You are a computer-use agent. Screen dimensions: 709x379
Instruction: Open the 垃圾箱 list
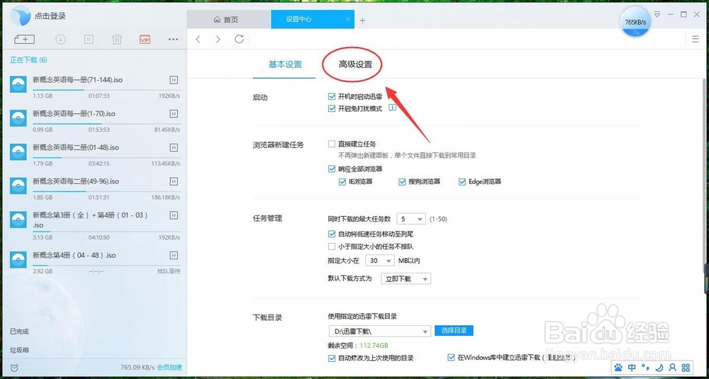click(19, 350)
